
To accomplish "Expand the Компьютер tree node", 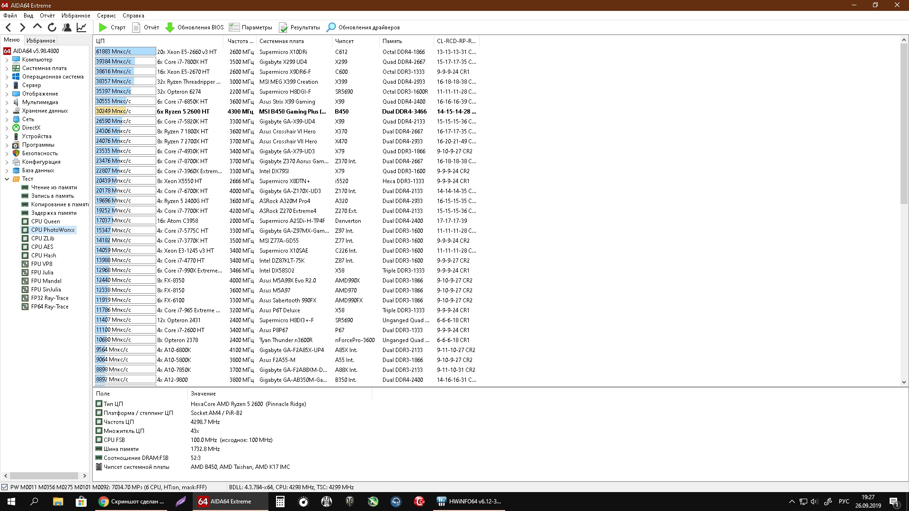I will [x=7, y=60].
